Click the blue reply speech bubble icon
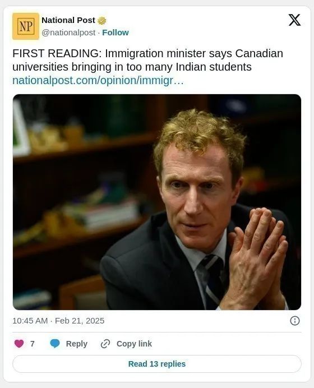Viewport: 314px width, 388px height. tap(55, 344)
